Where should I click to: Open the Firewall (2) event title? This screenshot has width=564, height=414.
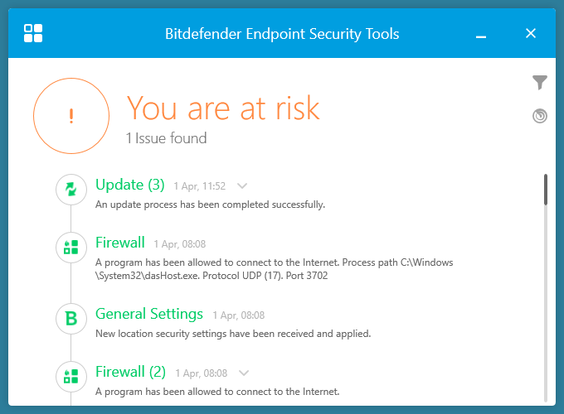tap(130, 371)
